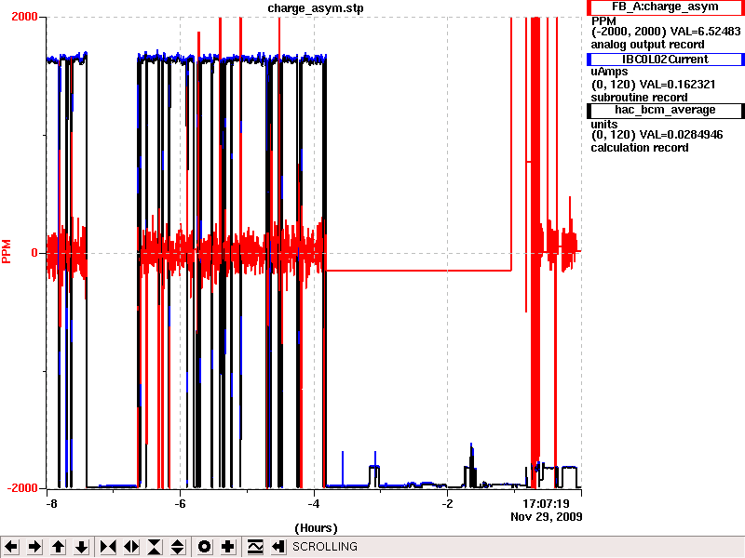Click the -4 hours x-axis label
This screenshot has width=745, height=558.
(x=314, y=503)
